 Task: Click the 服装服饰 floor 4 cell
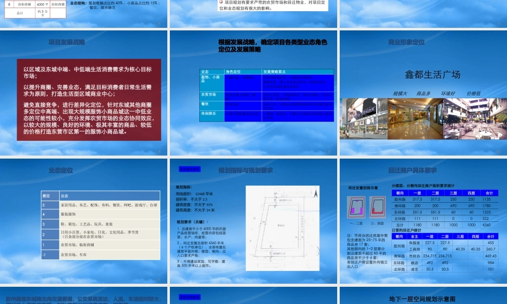[x=110, y=214]
